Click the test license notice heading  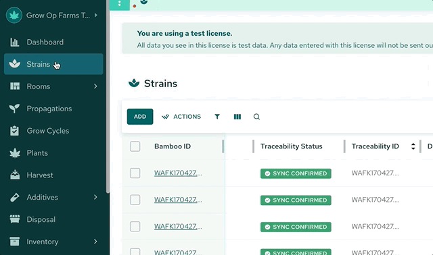pos(185,33)
